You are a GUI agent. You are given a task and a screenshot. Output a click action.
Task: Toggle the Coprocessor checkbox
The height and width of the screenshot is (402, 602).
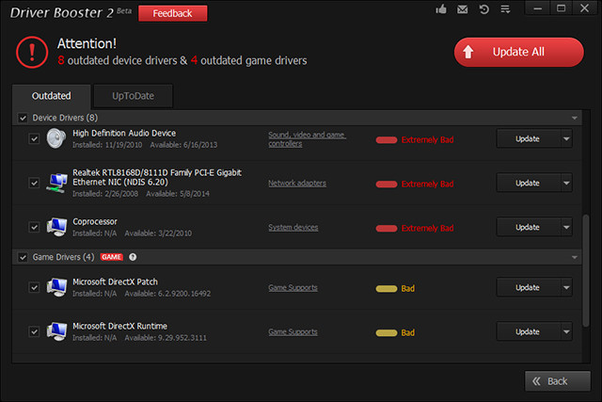click(x=34, y=227)
